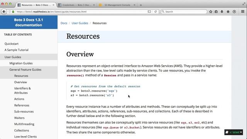
Task: Select Resources in the sidebar tree
Action: pyautogui.click(x=29, y=76)
